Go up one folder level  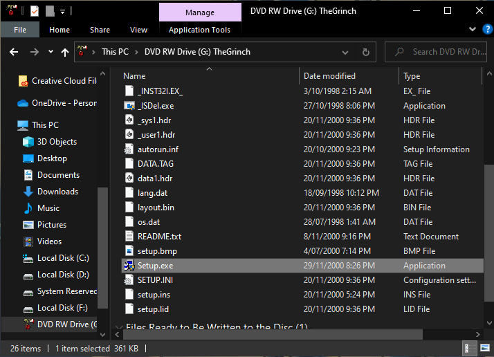point(65,52)
